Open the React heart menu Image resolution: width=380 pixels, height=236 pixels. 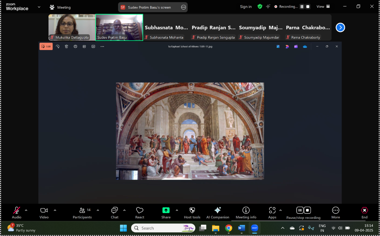pos(139,213)
